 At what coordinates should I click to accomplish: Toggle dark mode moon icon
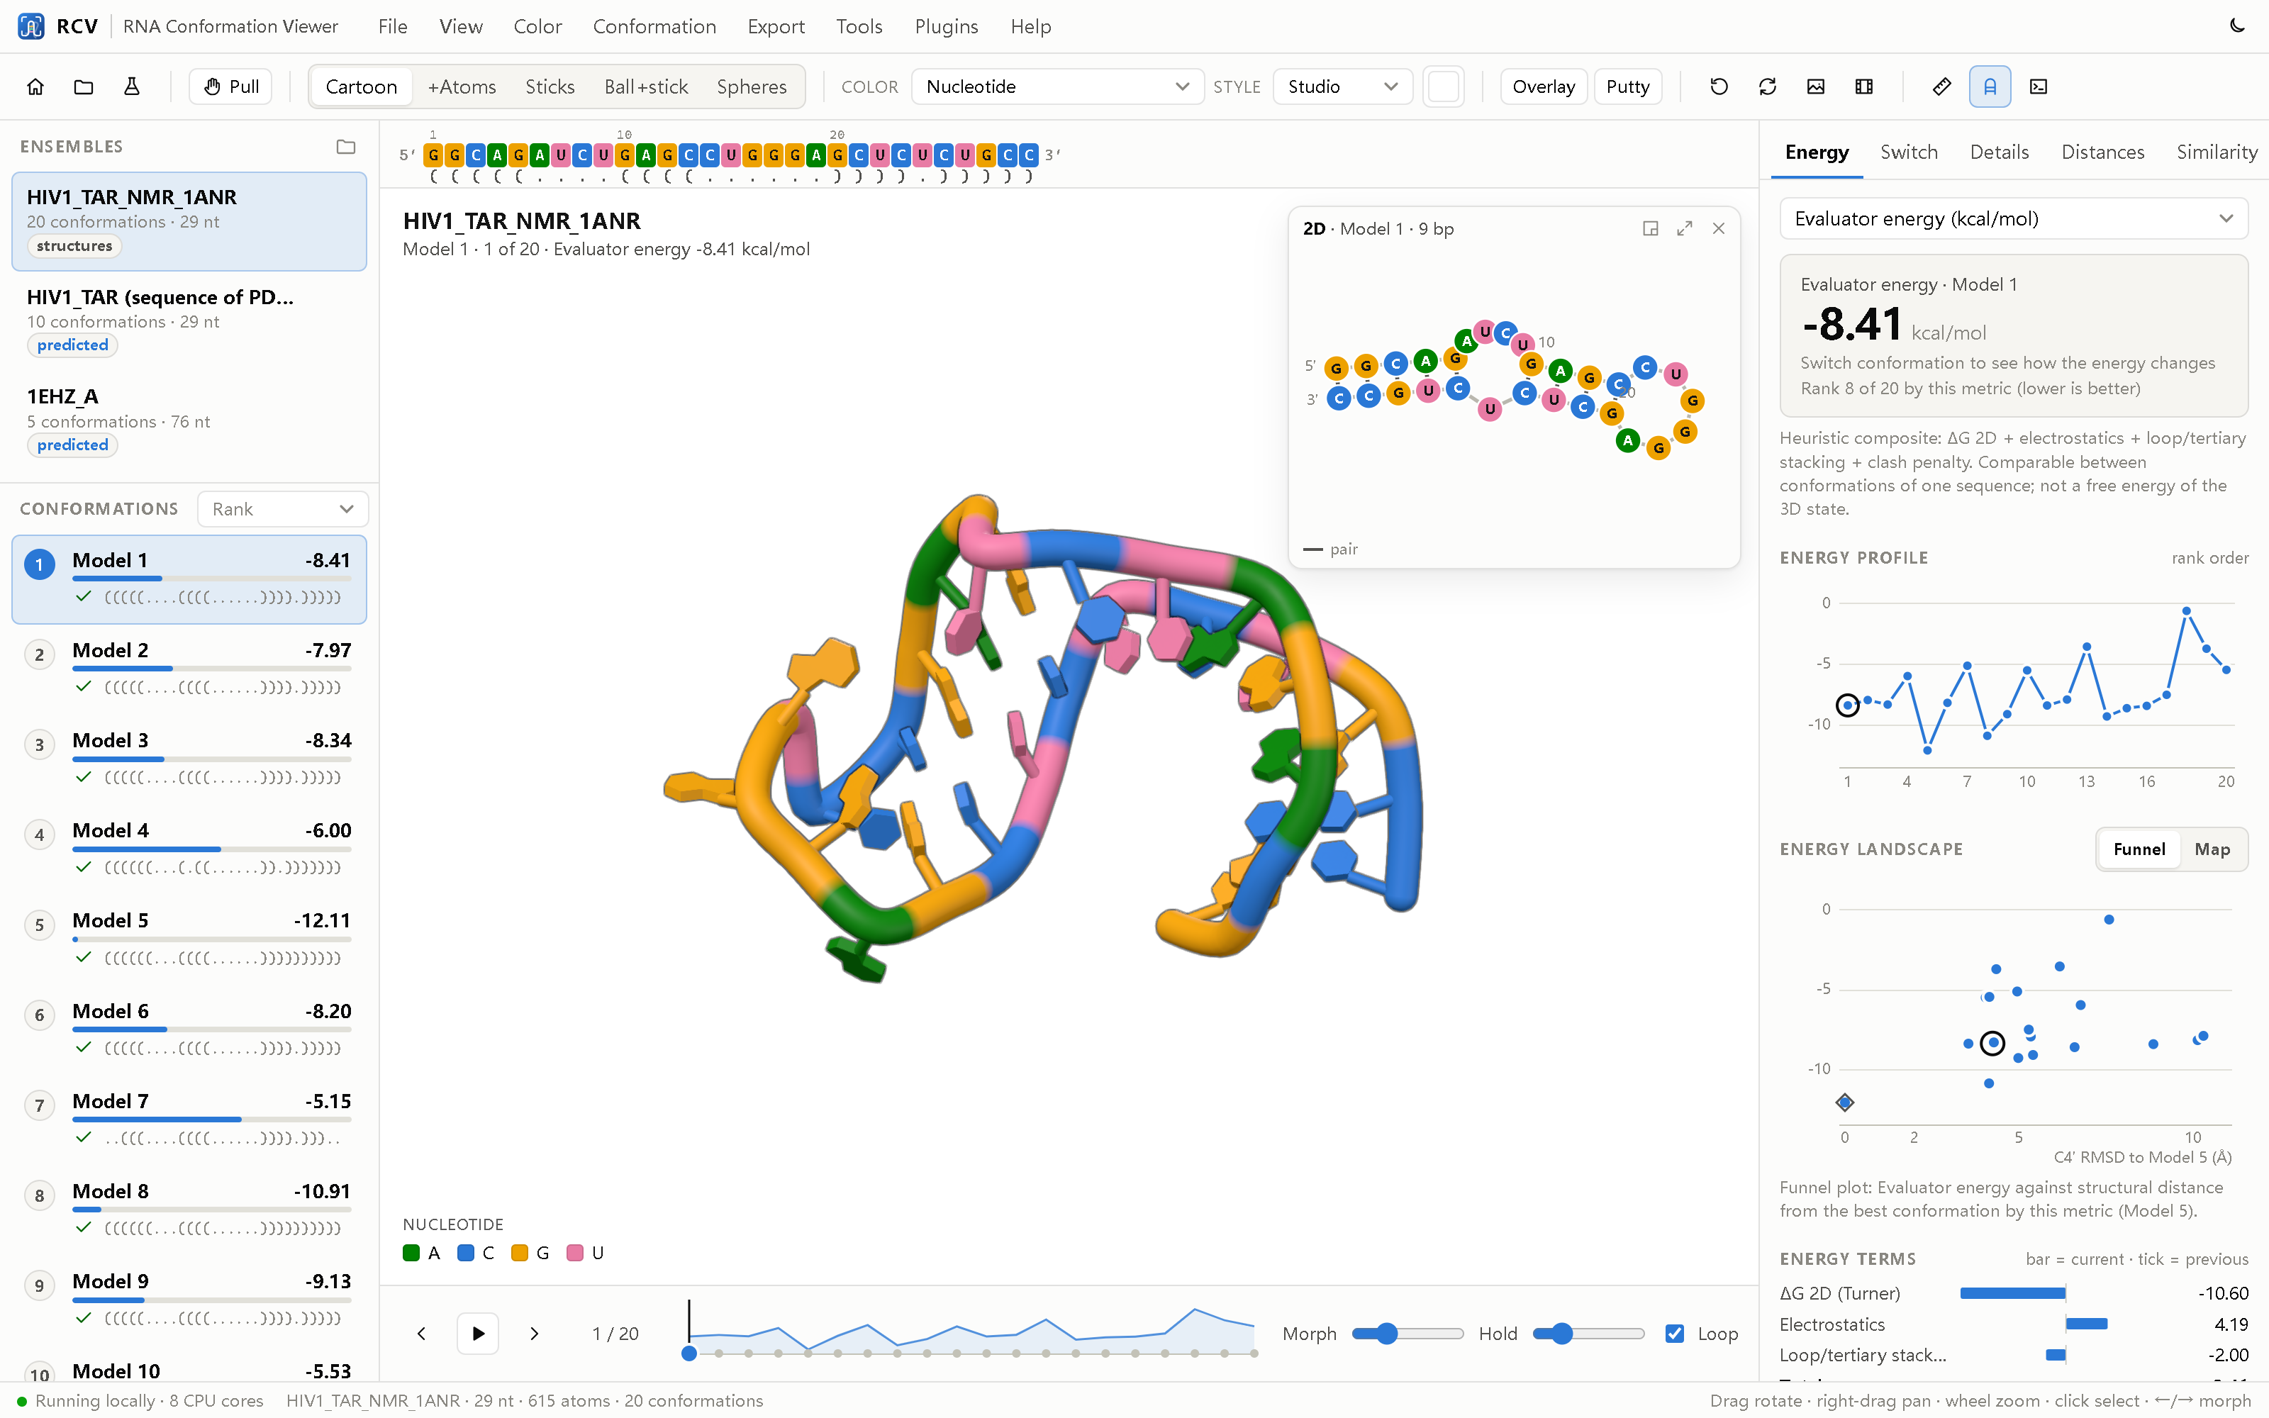point(2237,26)
